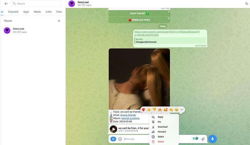Play the we can't be friends audio track
250x145 pixels.
pyautogui.click(x=113, y=129)
